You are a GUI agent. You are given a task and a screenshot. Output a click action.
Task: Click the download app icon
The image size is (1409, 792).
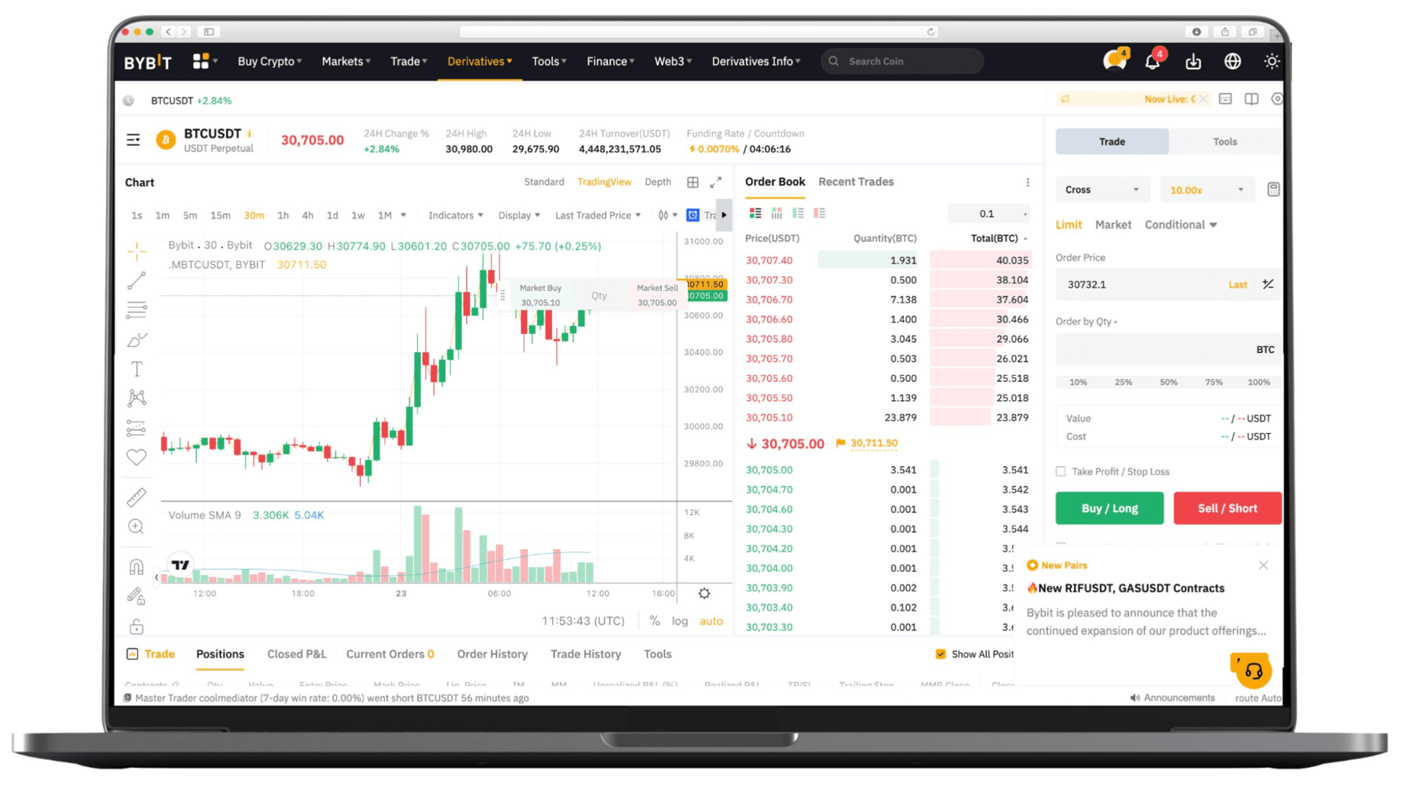click(x=1193, y=61)
